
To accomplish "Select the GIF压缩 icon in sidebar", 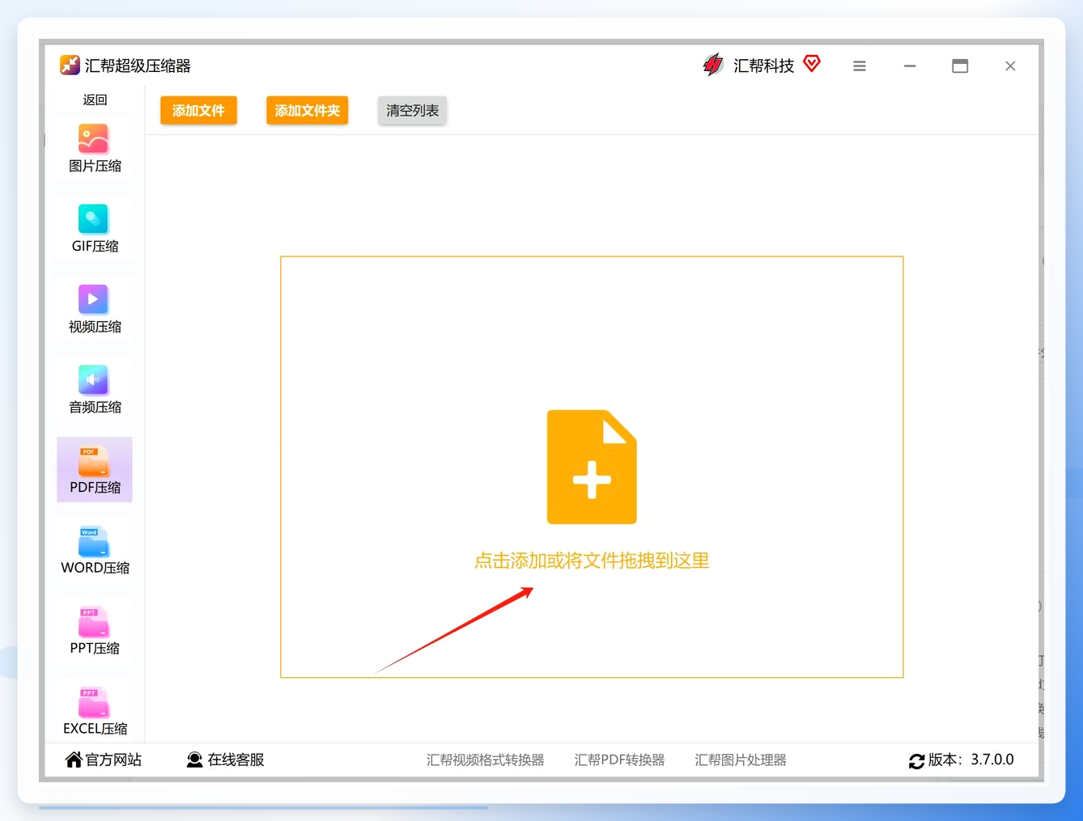I will 93,219.
